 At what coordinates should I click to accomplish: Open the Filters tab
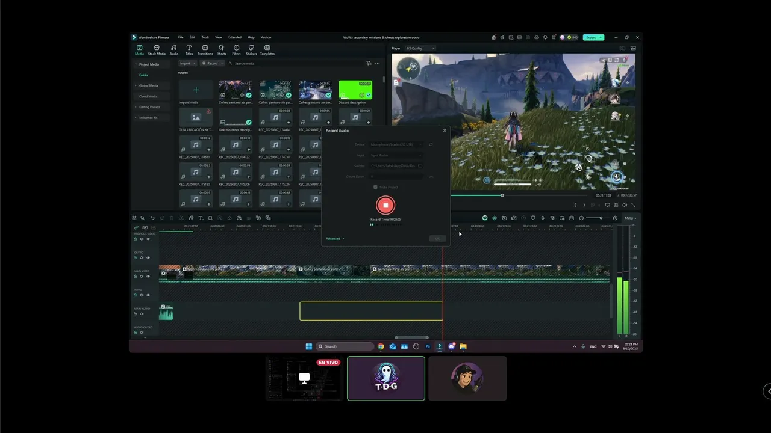tap(236, 50)
